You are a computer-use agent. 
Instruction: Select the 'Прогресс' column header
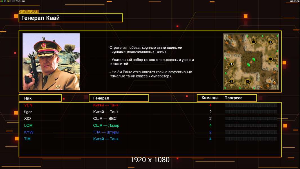233,98
